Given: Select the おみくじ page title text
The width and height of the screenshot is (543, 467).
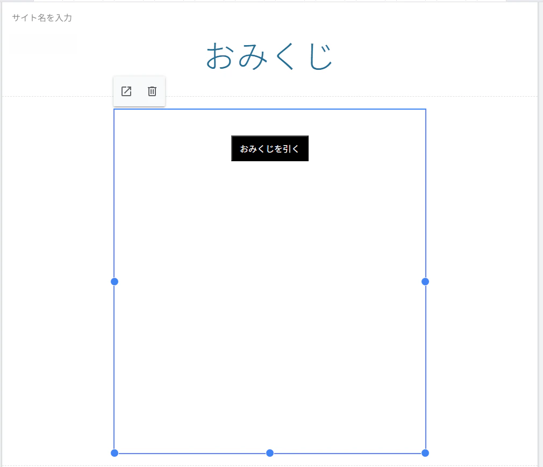Looking at the screenshot, I should (270, 56).
